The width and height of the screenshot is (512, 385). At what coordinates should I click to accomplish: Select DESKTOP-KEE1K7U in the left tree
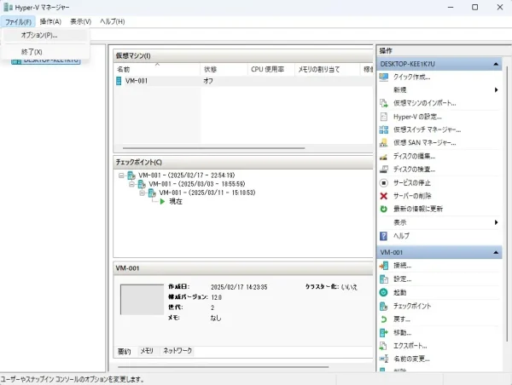coord(46,60)
